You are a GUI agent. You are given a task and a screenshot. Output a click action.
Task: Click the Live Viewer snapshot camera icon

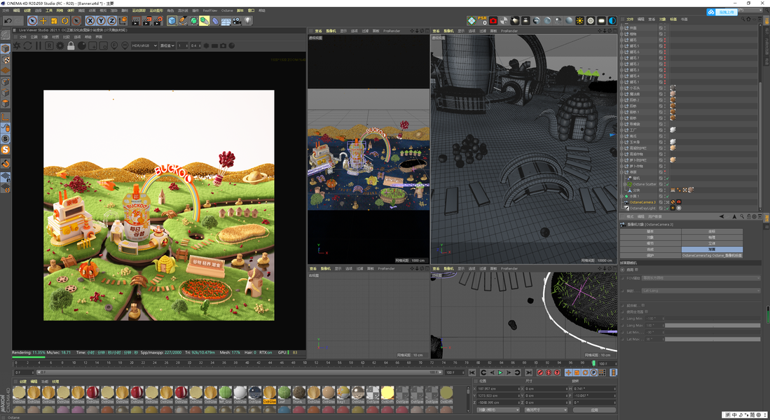click(223, 45)
